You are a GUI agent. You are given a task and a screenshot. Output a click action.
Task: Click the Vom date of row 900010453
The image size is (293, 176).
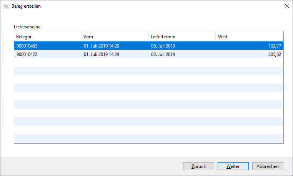point(101,46)
